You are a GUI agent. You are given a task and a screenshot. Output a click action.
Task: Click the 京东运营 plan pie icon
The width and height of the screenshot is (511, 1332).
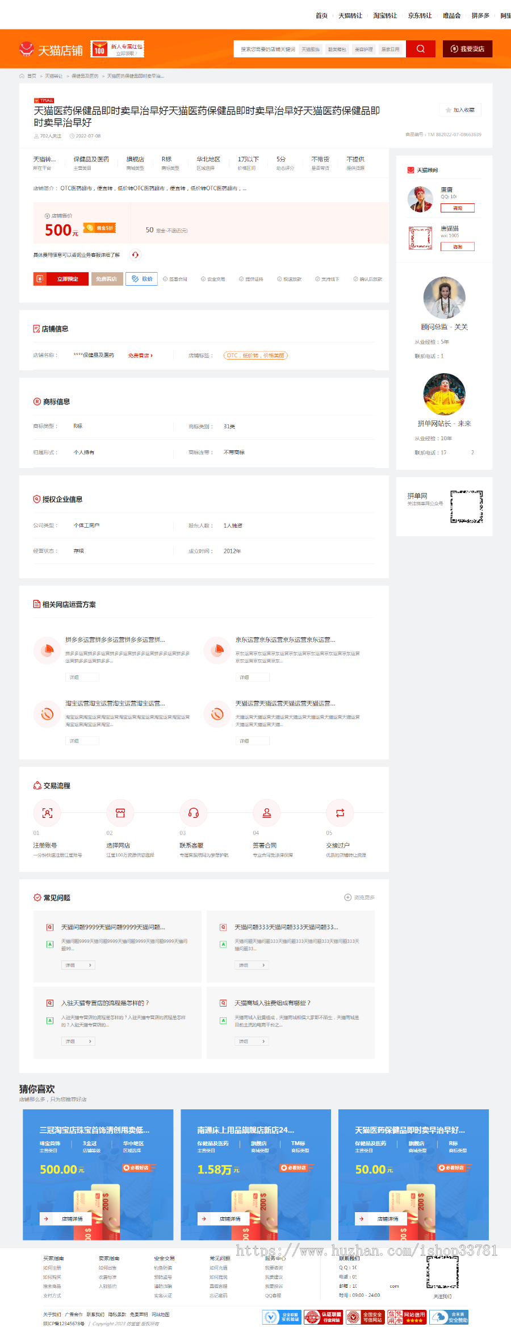click(x=217, y=650)
